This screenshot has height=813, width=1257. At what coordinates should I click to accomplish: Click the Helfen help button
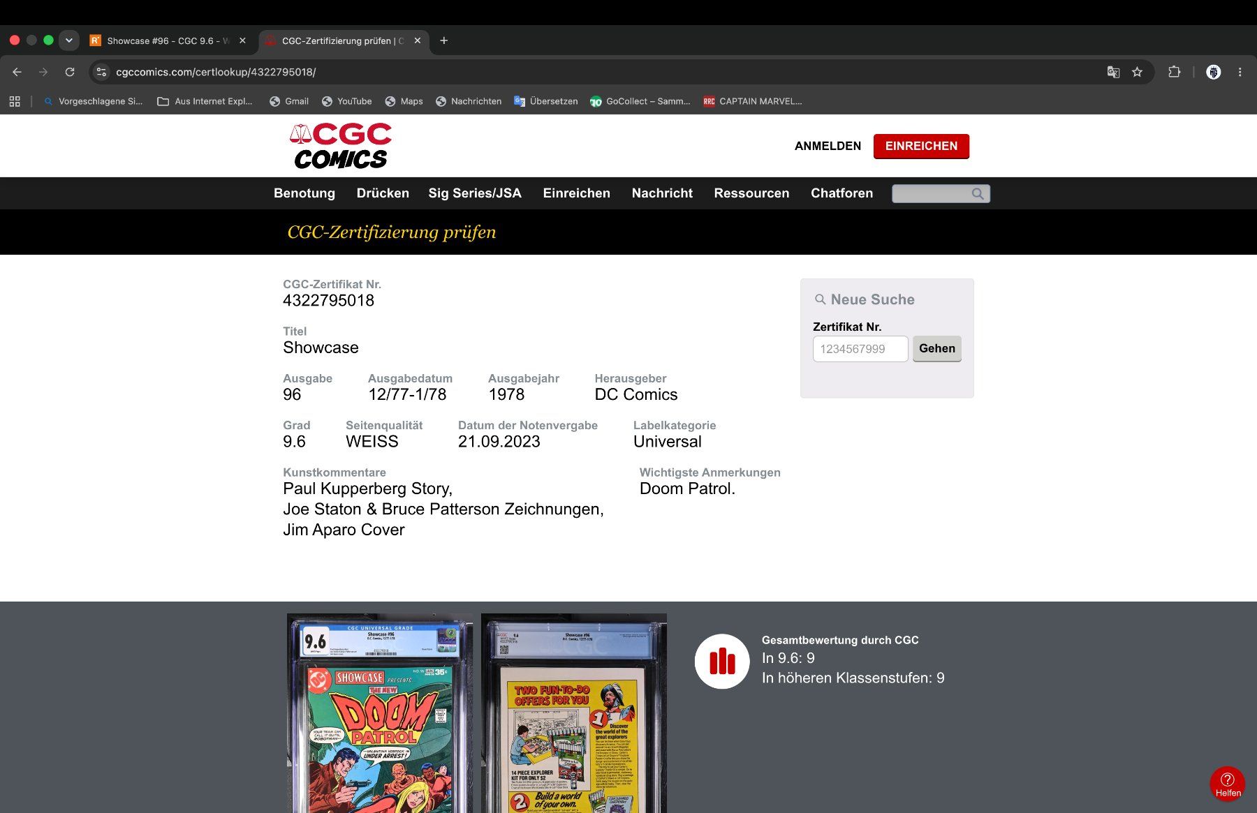[1228, 784]
